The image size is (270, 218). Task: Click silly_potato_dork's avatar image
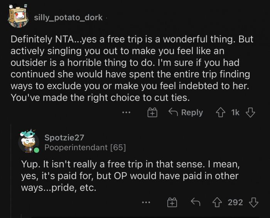[x=18, y=17]
